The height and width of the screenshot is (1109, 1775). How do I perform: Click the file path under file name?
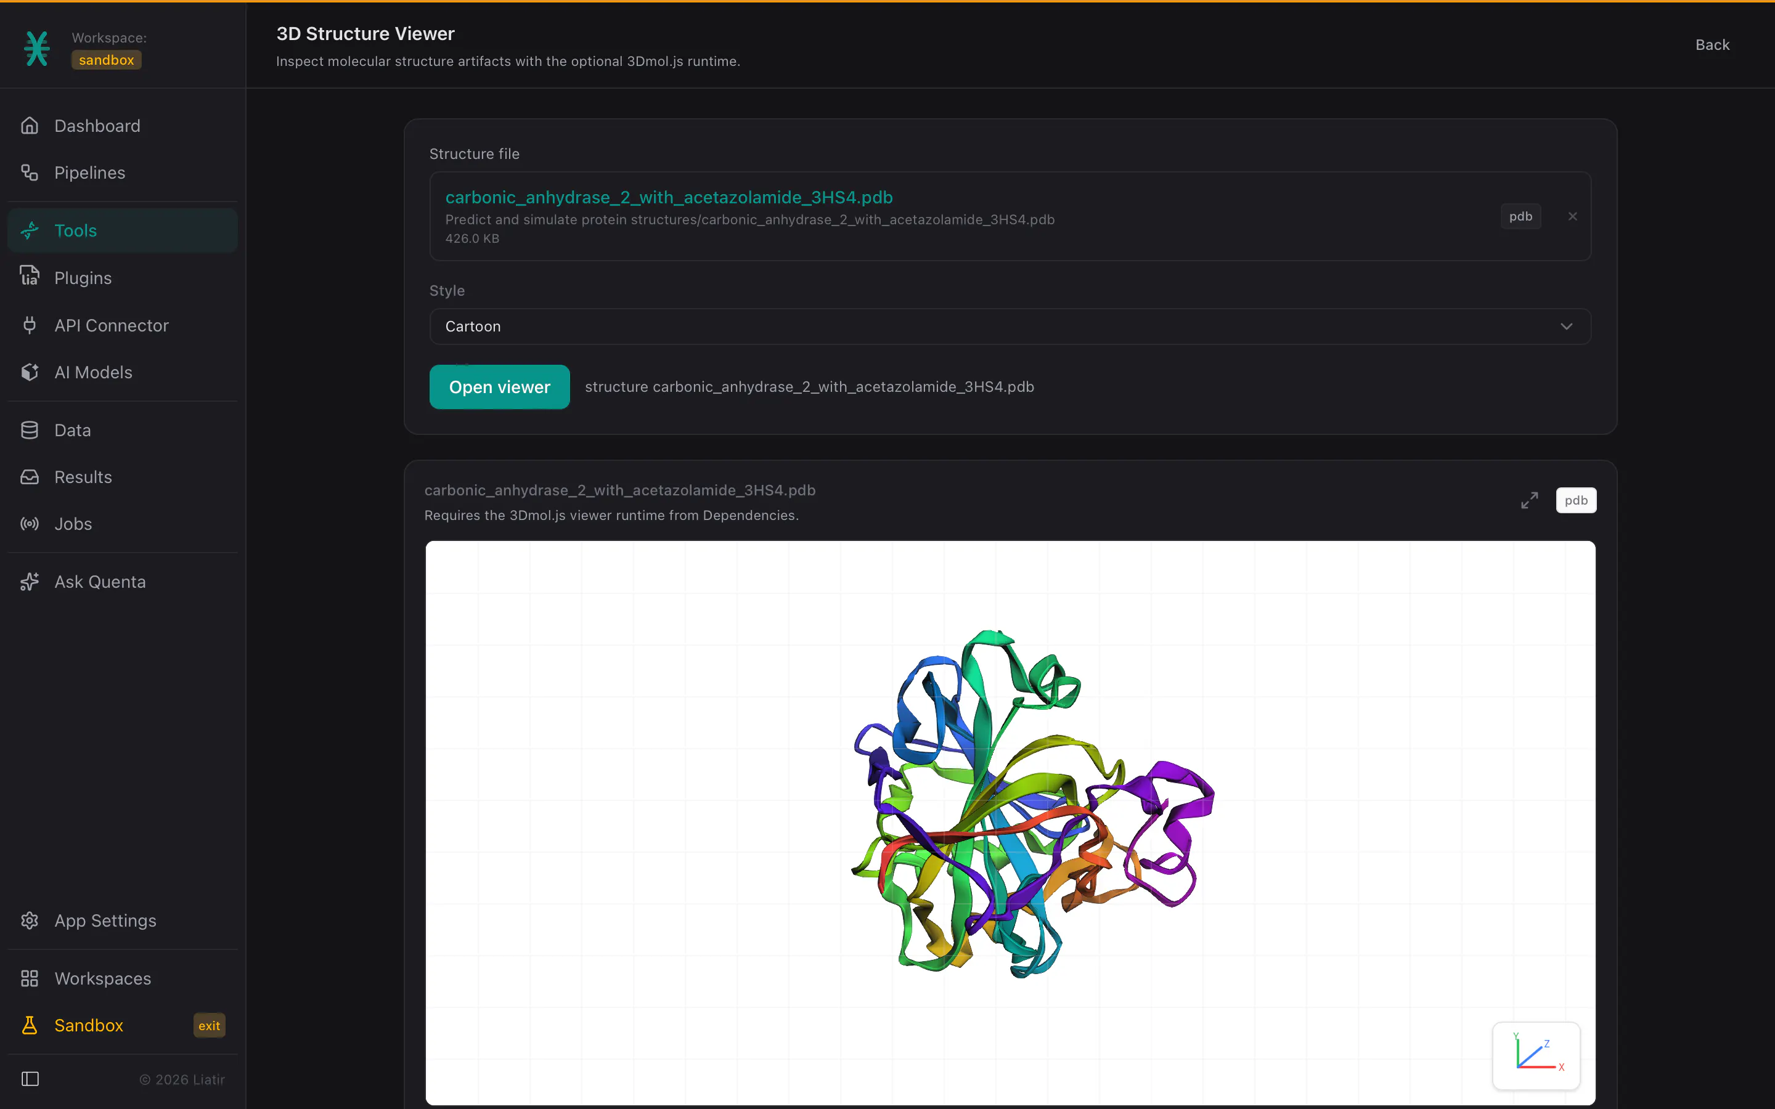pos(749,219)
